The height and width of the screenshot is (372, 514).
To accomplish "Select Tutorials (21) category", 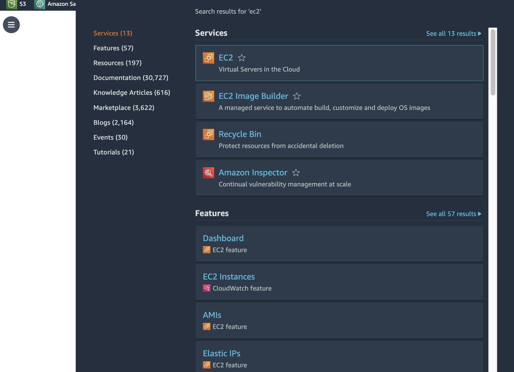I will (114, 152).
